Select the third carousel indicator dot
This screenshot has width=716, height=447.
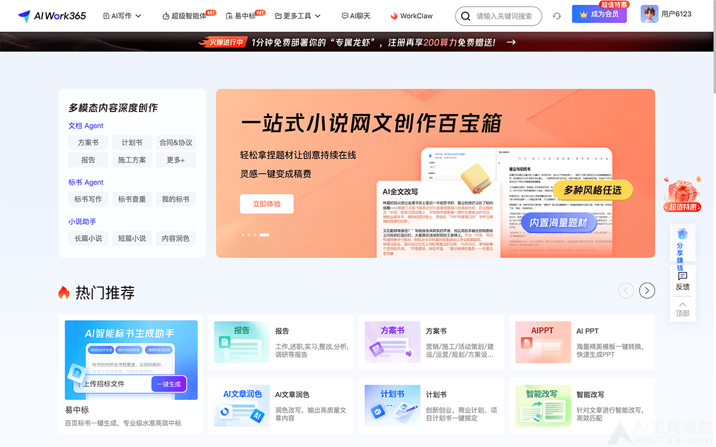(x=255, y=235)
